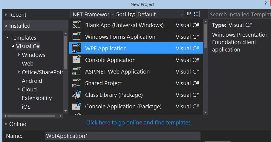The height and width of the screenshot is (142, 271).
Task: Click the Shared Project template icon
Action: [x=76, y=83]
